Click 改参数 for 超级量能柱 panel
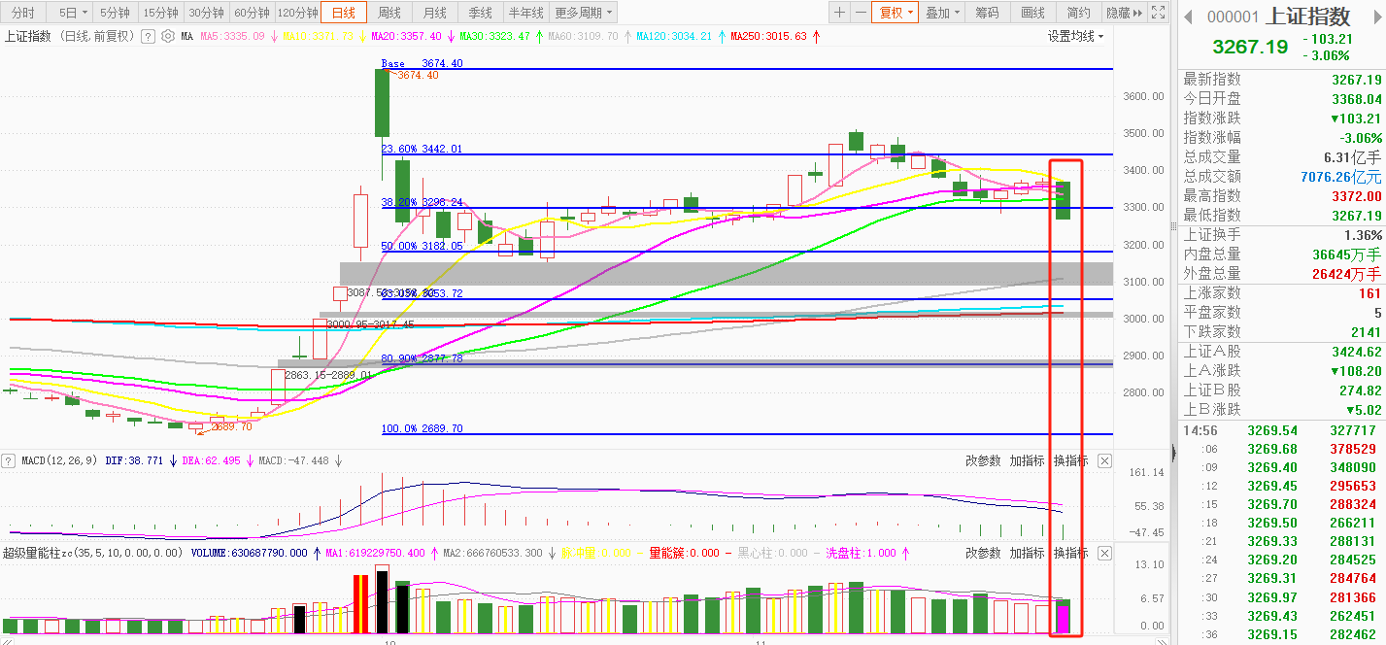1386x645 pixels. [x=983, y=553]
